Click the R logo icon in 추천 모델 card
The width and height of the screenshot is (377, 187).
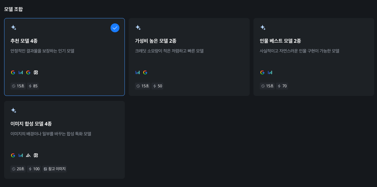(36, 72)
